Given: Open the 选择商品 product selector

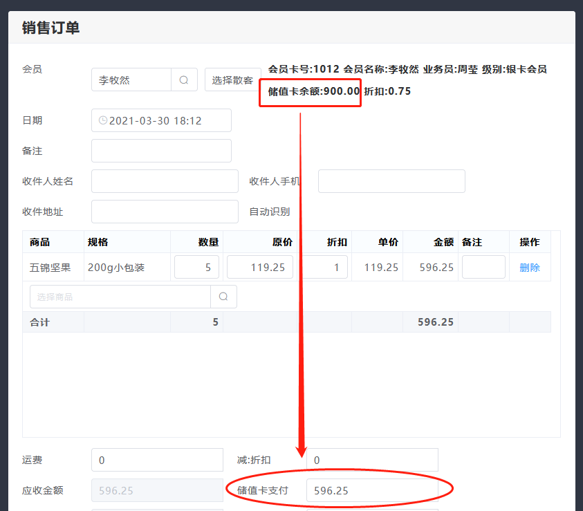Looking at the screenshot, I should (x=120, y=297).
